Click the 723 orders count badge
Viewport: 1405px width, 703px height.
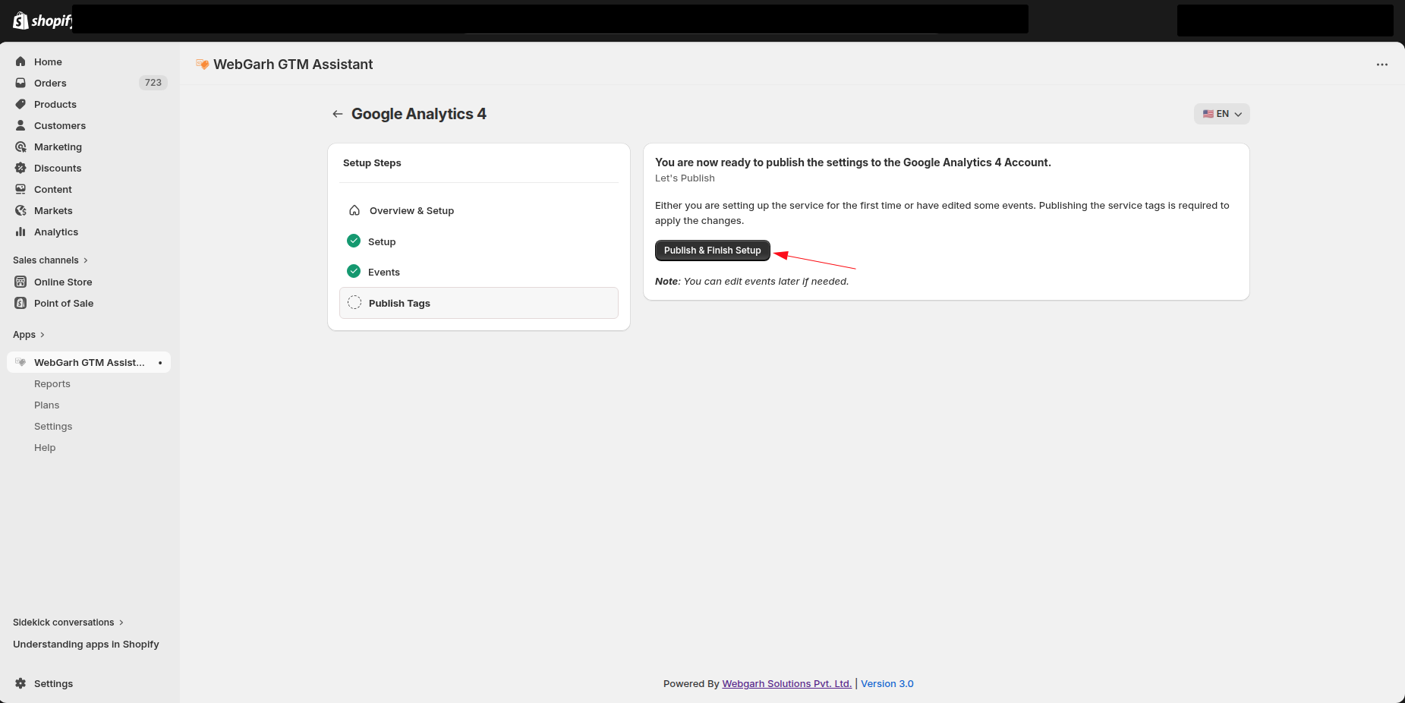click(153, 83)
